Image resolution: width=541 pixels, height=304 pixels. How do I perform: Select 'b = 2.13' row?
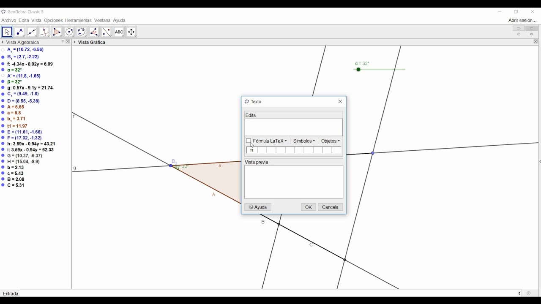click(x=16, y=168)
